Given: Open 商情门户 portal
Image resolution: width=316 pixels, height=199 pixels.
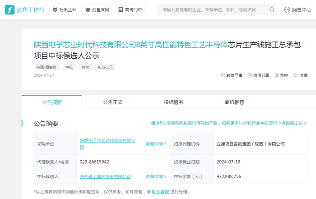Looking at the screenshot, I should [x=130, y=9].
